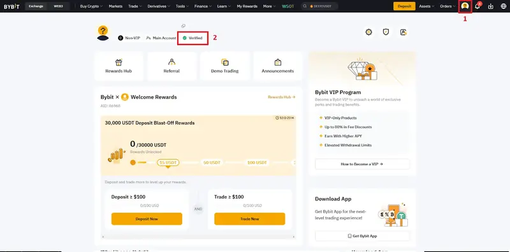This screenshot has width=510, height=252.
Task: Expand the Derivatives dropdown
Action: 159,6
